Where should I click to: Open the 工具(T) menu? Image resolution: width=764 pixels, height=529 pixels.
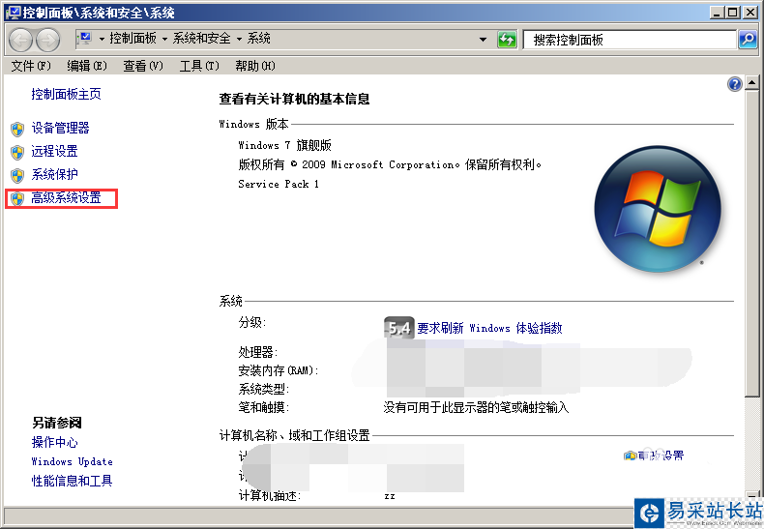(x=199, y=66)
